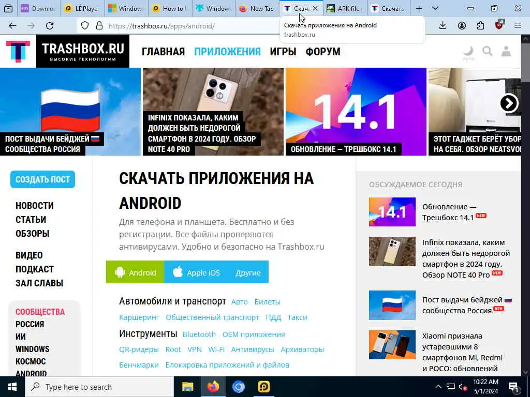Open the site search magnifier icon

click(487, 51)
